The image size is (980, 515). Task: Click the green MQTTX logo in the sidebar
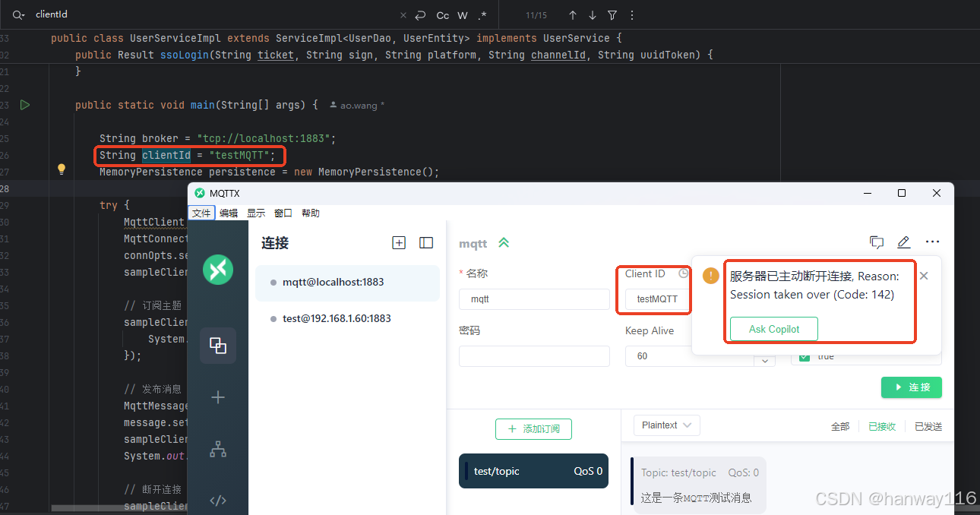pos(218,270)
